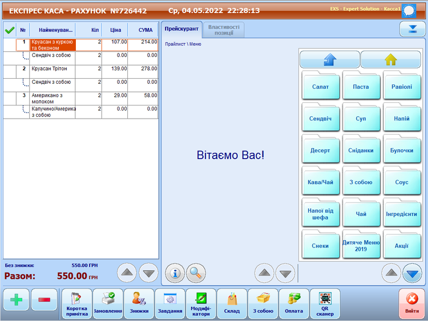Open the QR сканер tool
This screenshot has height=321, width=428.
coord(325,303)
